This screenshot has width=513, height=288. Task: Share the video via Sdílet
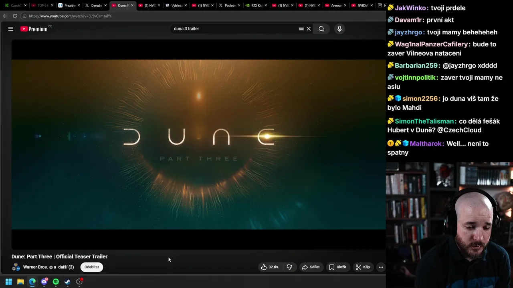click(x=311, y=267)
